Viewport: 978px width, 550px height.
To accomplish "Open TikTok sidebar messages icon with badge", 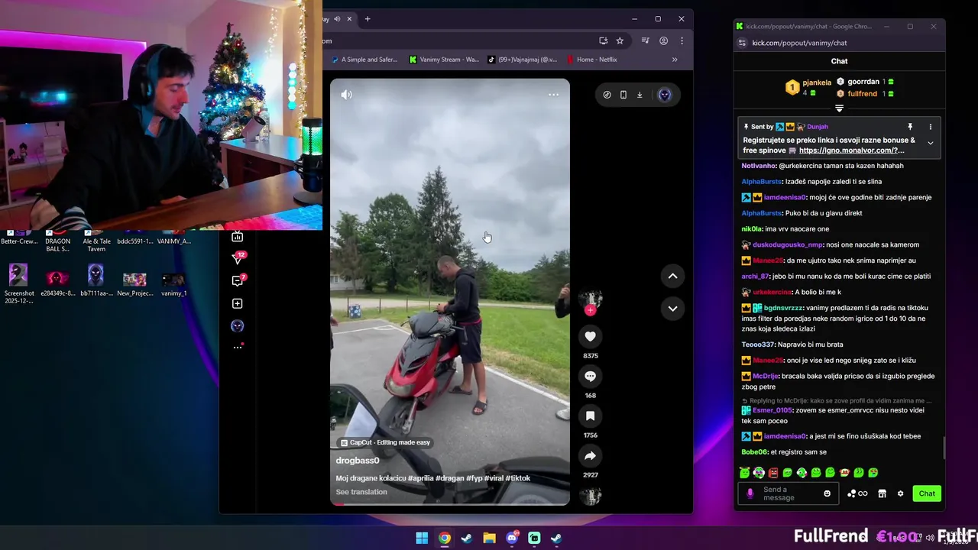I will coord(238,281).
